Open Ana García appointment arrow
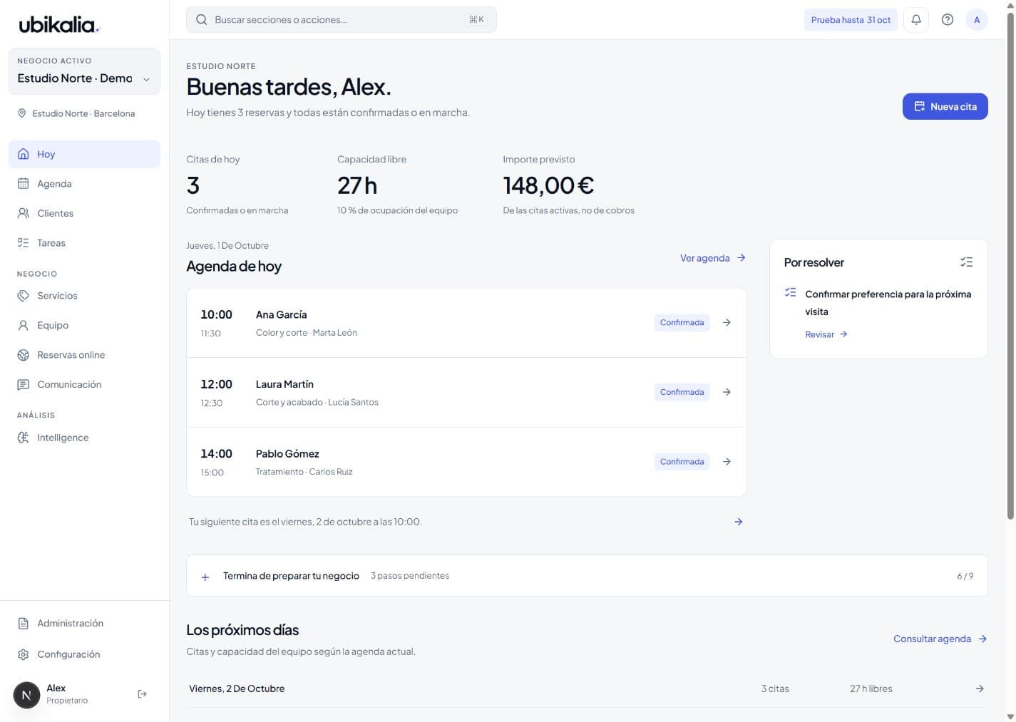This screenshot has height=722, width=1016. [727, 323]
